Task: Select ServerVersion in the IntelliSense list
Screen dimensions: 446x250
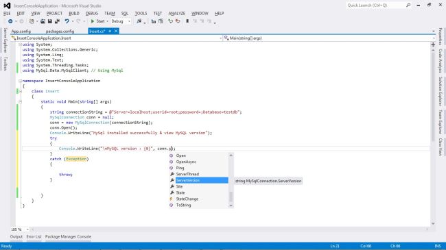Action: point(202,180)
